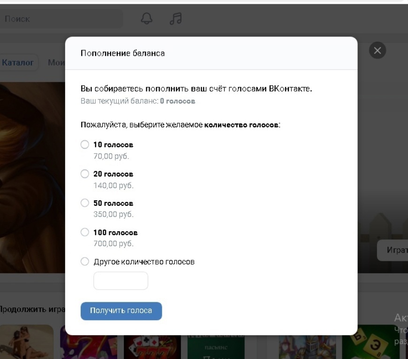Click the Поиск search field

coord(61,19)
